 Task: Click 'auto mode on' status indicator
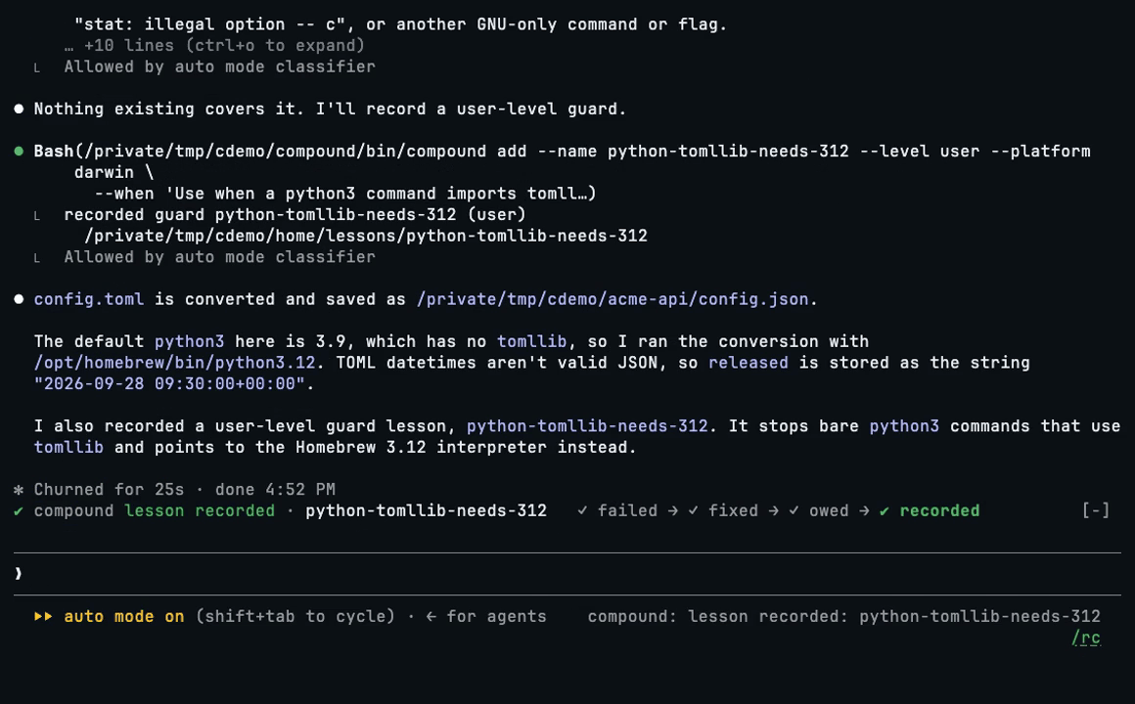124,616
